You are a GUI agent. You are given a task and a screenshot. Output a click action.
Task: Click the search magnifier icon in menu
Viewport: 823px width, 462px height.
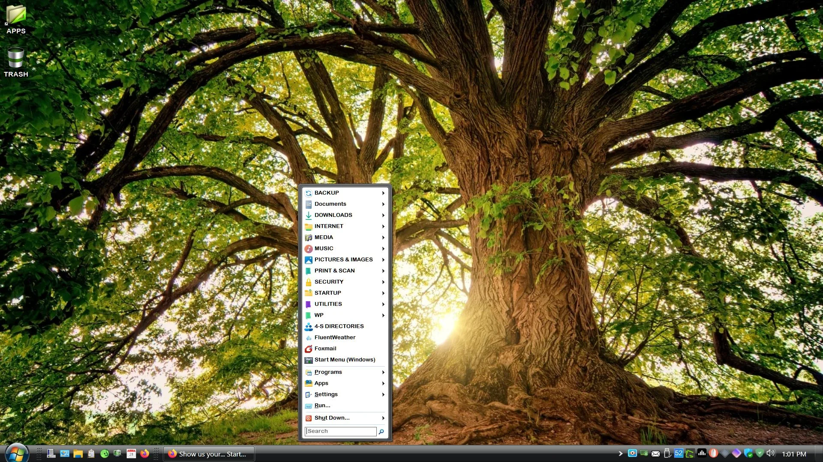point(381,431)
